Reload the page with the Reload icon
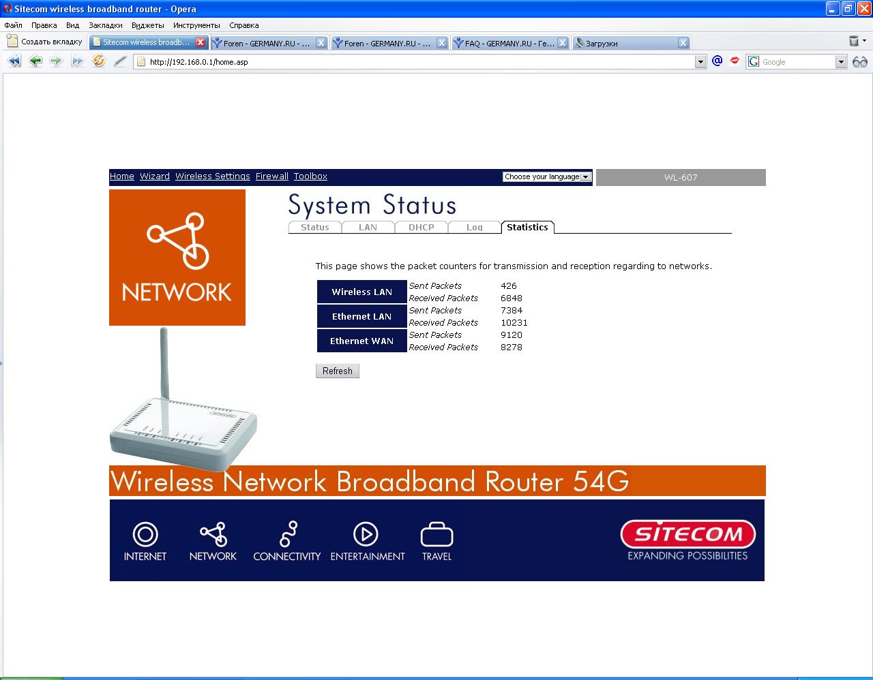The width and height of the screenshot is (873, 680). tap(99, 61)
